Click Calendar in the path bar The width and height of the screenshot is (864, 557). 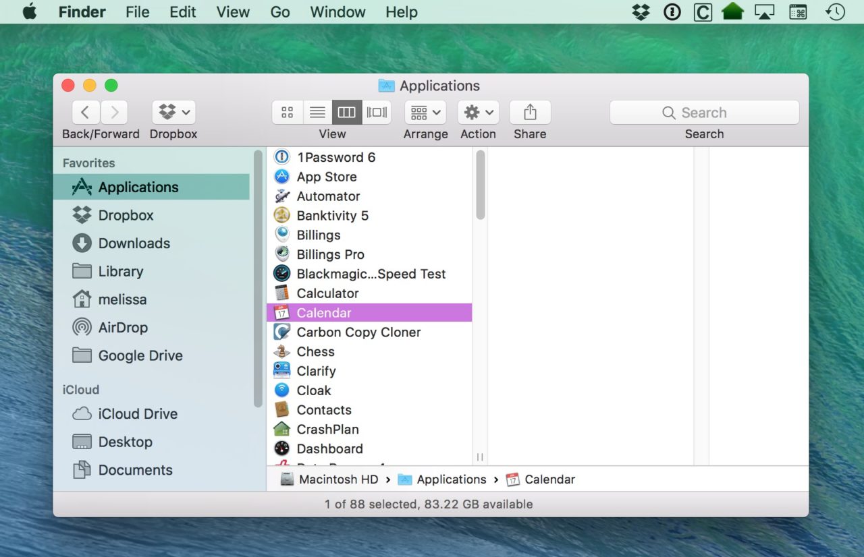point(541,479)
